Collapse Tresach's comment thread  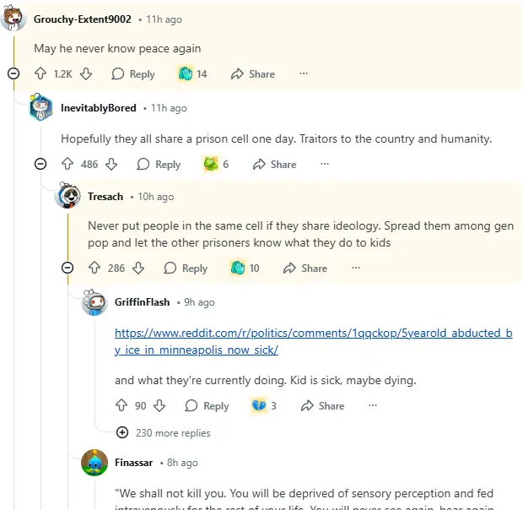pyautogui.click(x=67, y=269)
